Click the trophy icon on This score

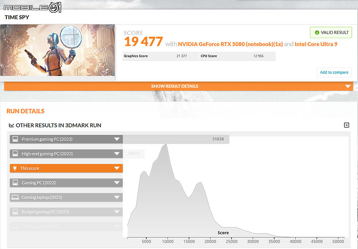(15, 168)
